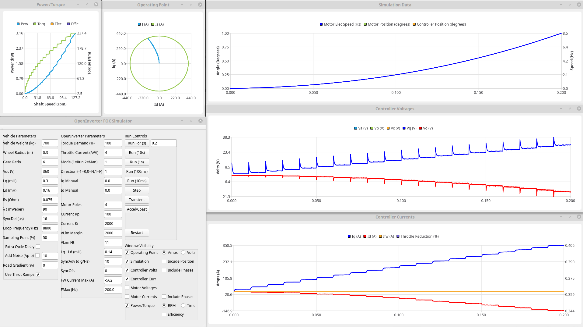Minimize the Simulation Data window
Image resolution: width=583 pixels, height=327 pixels.
561,5
